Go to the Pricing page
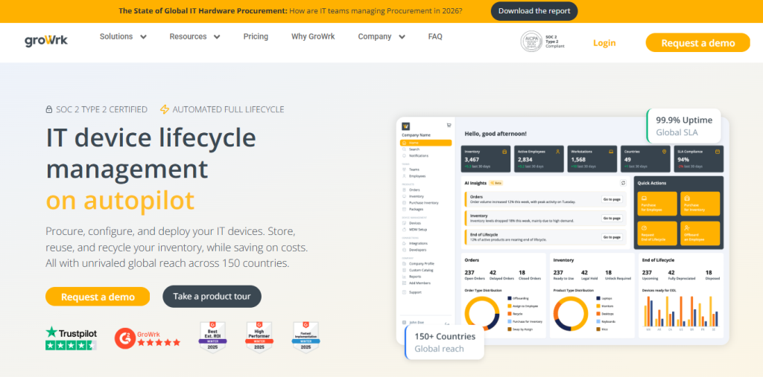Screen dimensions: 763x377 (x=256, y=36)
